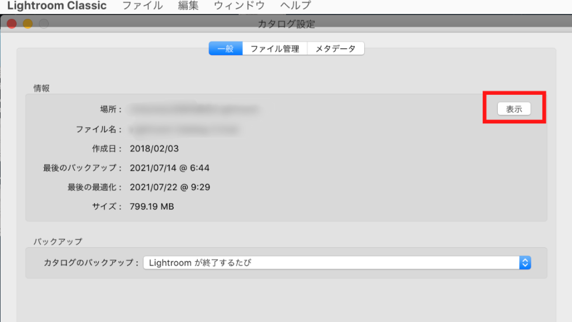
Task: Switch to the ファイル管理 tab
Action: point(275,49)
